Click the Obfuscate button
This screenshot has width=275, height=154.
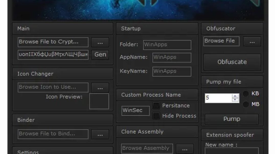tap(232, 62)
